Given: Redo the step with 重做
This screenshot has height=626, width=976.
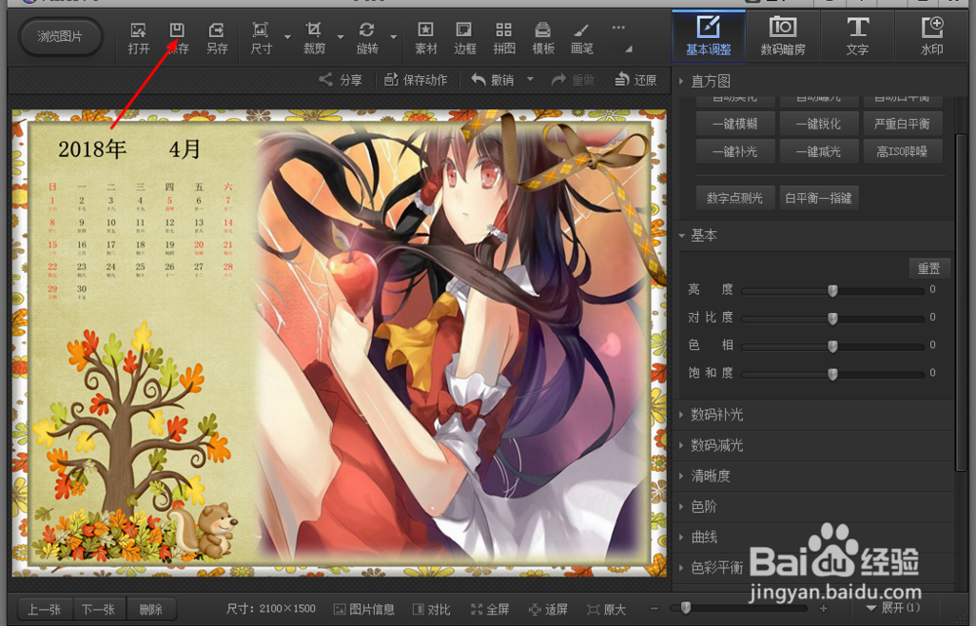Looking at the screenshot, I should click(x=573, y=80).
